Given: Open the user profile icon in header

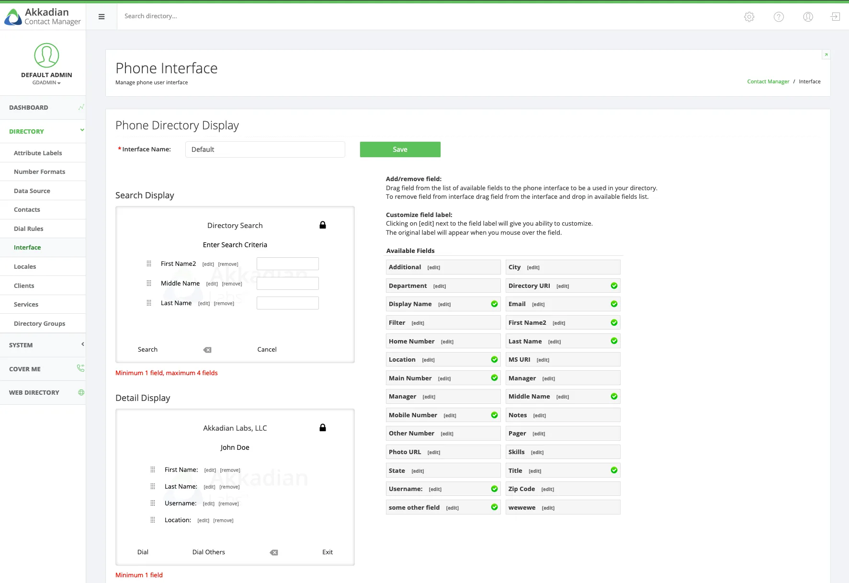Looking at the screenshot, I should pyautogui.click(x=808, y=17).
